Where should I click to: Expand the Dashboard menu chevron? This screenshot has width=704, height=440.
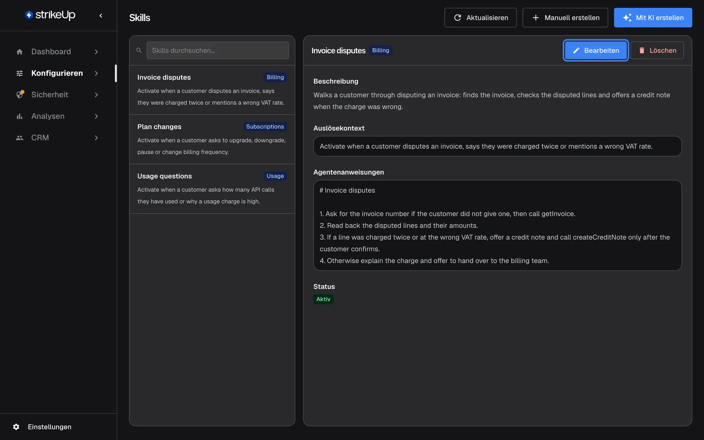(96, 52)
